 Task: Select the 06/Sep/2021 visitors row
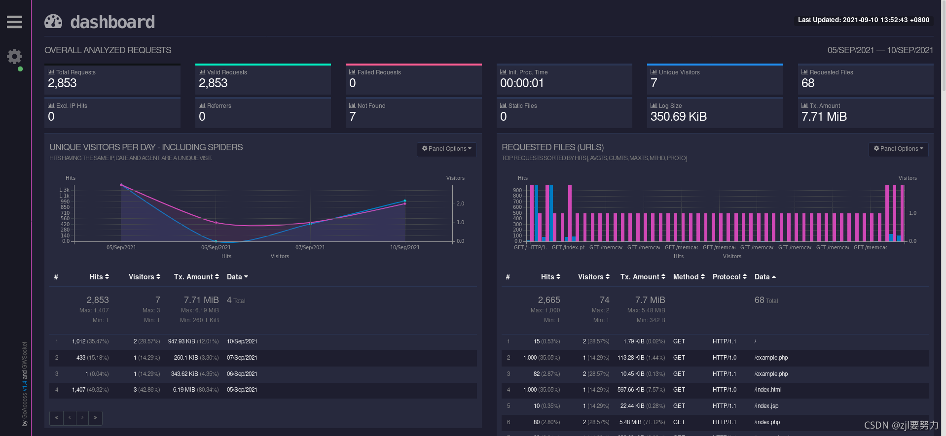click(x=263, y=374)
